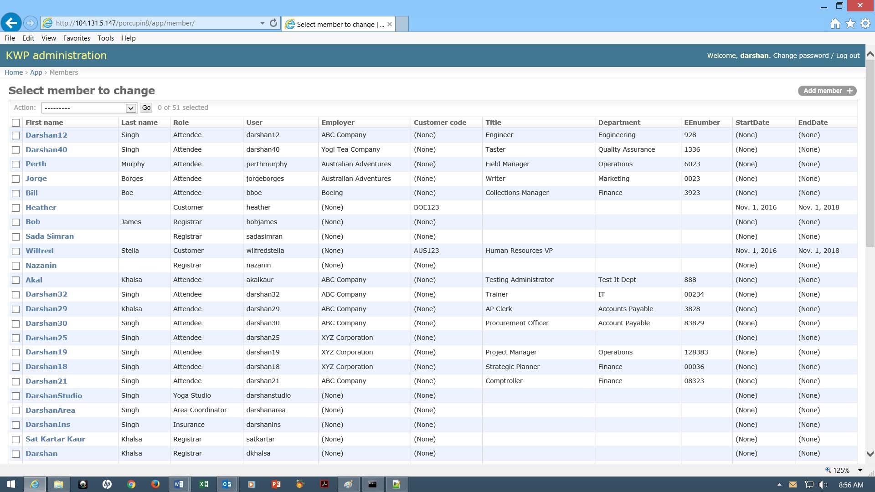
Task: Open the address bar history dropdown
Action: [262, 23]
